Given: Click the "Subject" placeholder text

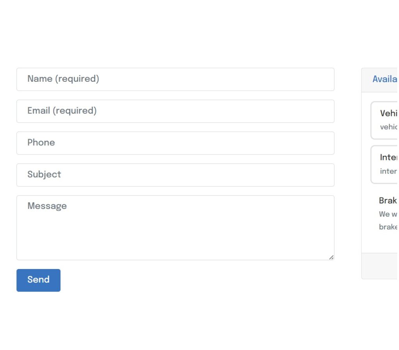Looking at the screenshot, I should pos(44,174).
